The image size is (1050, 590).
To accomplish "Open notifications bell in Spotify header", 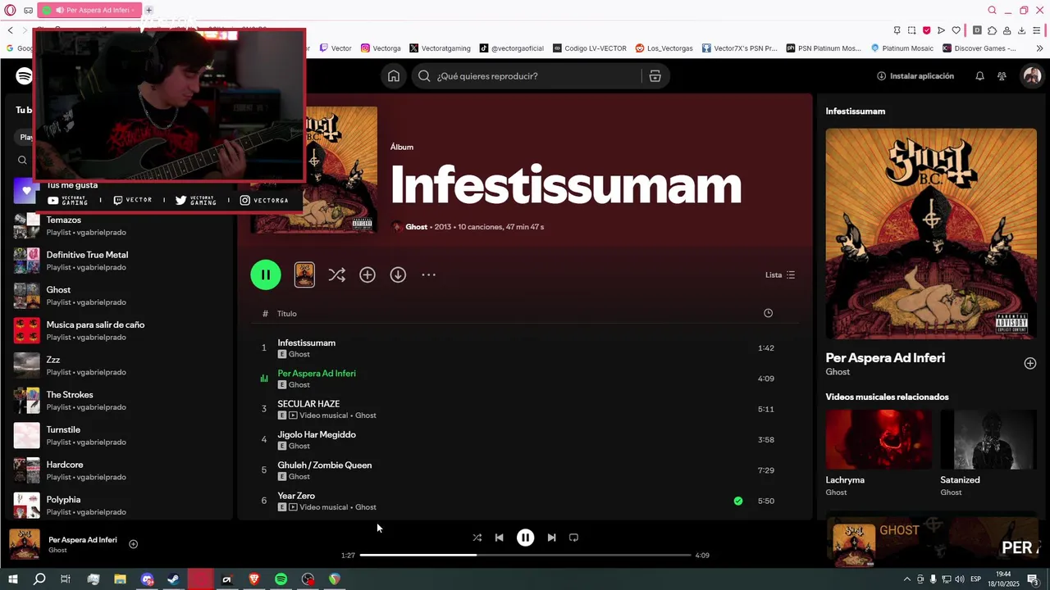I will click(x=979, y=76).
